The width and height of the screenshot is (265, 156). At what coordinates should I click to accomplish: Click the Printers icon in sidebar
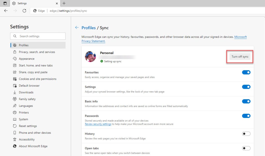tap(15, 112)
